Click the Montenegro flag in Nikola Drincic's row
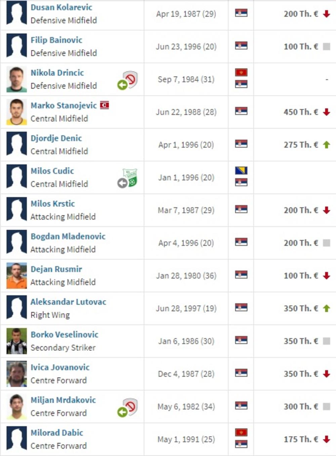Viewport: 336px width, 456px height. point(241,72)
